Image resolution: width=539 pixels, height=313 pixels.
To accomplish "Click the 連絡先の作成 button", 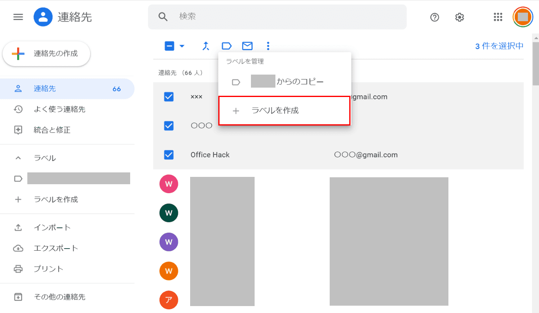I will 47,53.
